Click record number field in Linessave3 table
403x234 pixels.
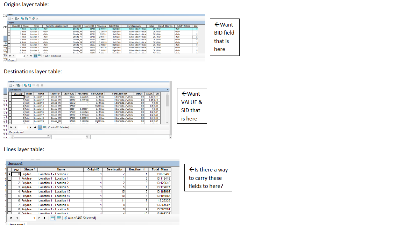[28, 218]
